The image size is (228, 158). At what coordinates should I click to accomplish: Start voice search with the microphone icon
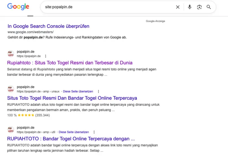coord(190,7)
